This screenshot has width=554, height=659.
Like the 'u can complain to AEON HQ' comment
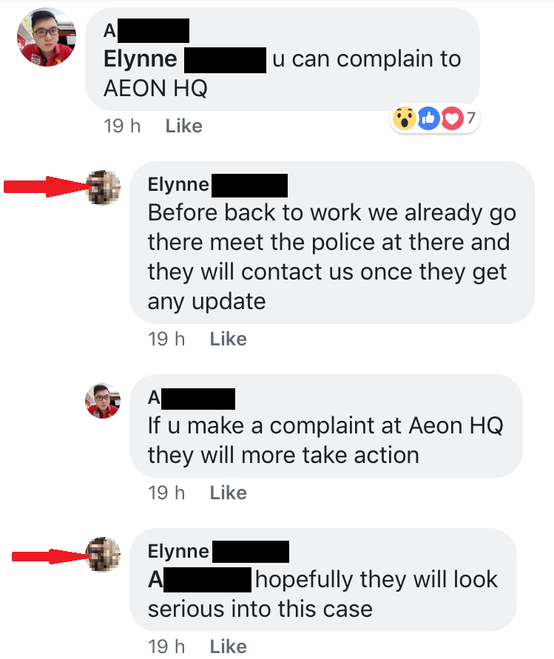pos(183,126)
